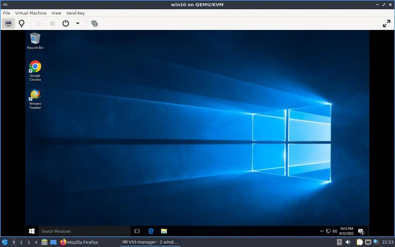The height and width of the screenshot is (247, 395).
Task: Show virtual hardware details lightbulb
Action: pos(22,23)
